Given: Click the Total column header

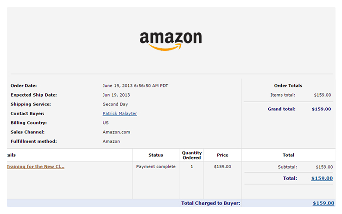Looking at the screenshot, I should pos(288,155).
